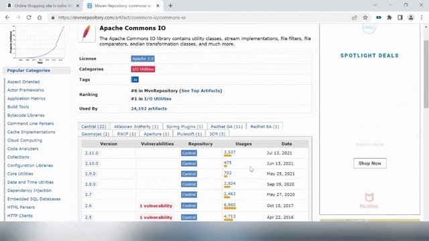Select the Atlassian 3rdParty (1) tab
Image resolution: width=429 pixels, height=241 pixels.
[x=136, y=127]
